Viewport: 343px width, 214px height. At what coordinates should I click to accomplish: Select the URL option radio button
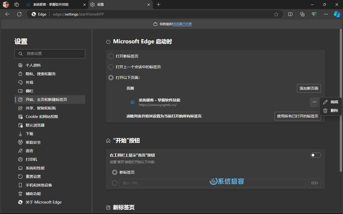tap(115, 183)
